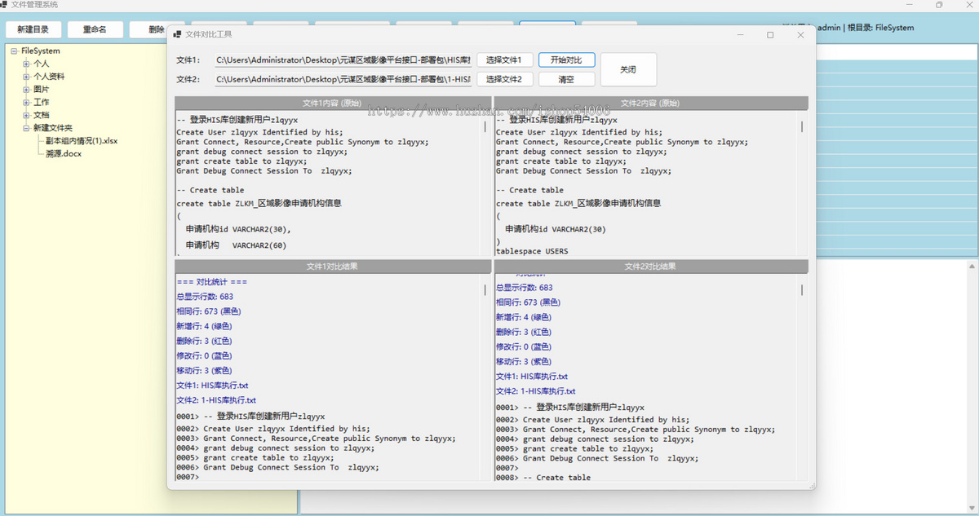The image size is (979, 516).
Task: Click the 重命名 toolbar button
Action: pyautogui.click(x=95, y=29)
